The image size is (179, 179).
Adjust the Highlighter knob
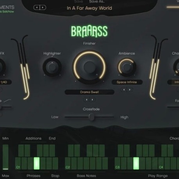tap(52, 67)
